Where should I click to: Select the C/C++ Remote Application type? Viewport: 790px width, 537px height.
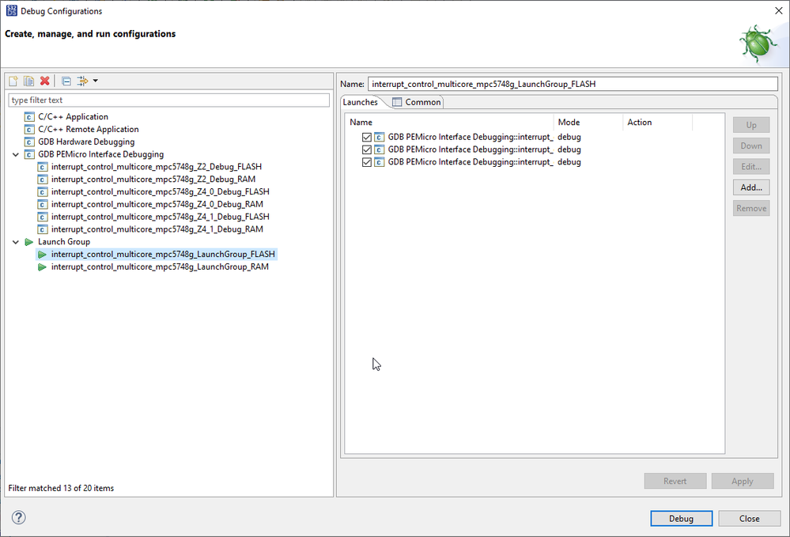[88, 129]
